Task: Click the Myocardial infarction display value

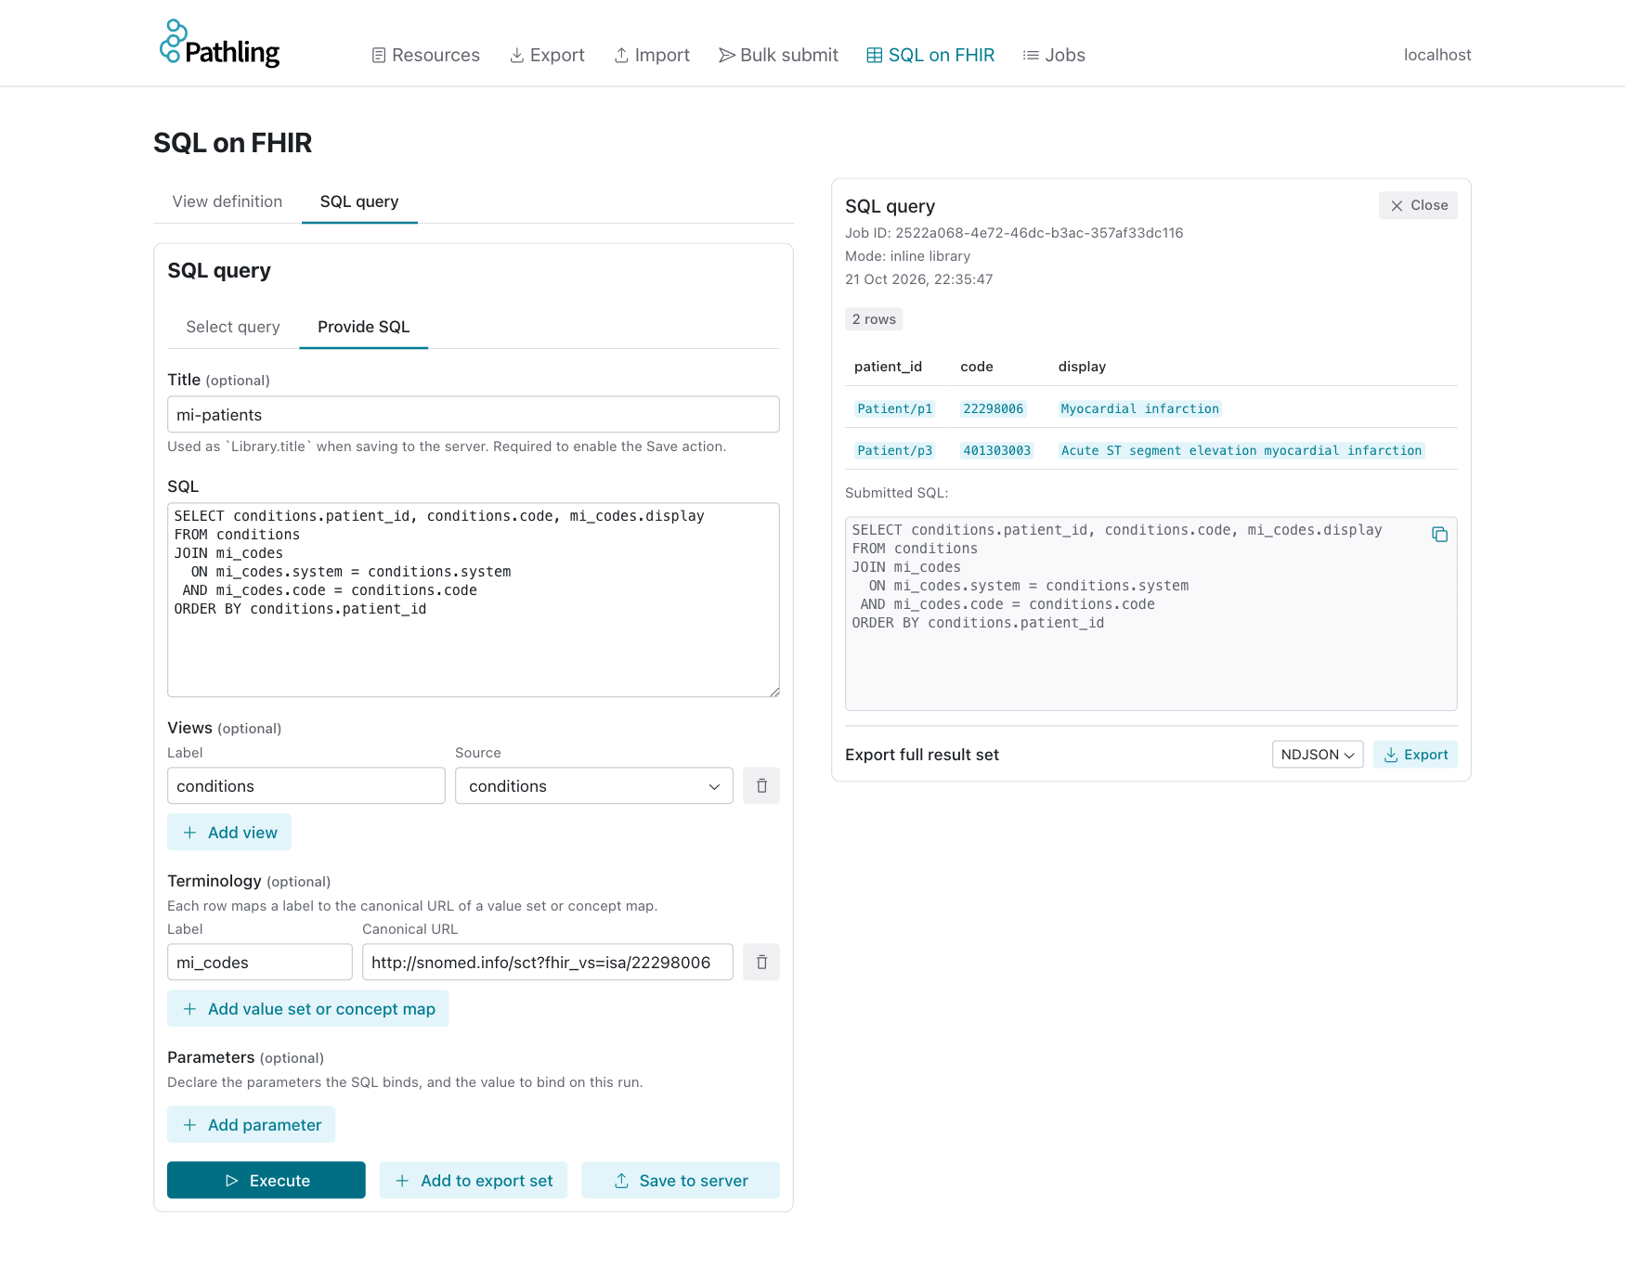Action: (x=1140, y=408)
